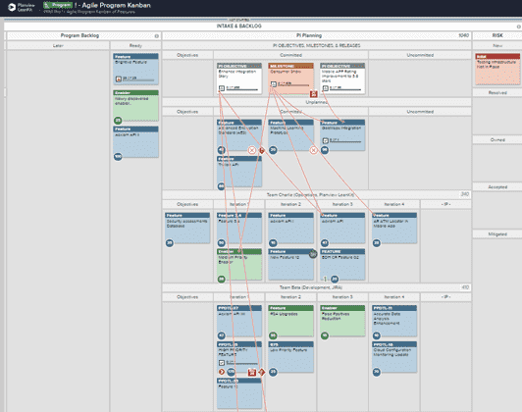Click Team Charlie lane count 340
The width and height of the screenshot is (522, 412).
[x=465, y=194]
